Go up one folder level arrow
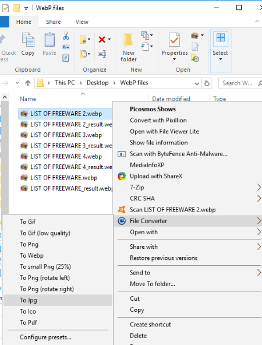The height and width of the screenshot is (345, 262). pyautogui.click(x=28, y=83)
